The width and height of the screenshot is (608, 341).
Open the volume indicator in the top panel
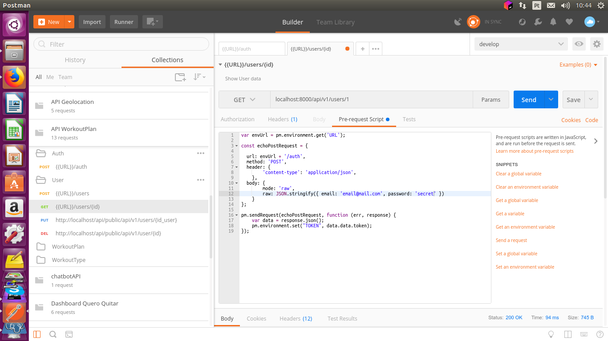pyautogui.click(x=565, y=5)
